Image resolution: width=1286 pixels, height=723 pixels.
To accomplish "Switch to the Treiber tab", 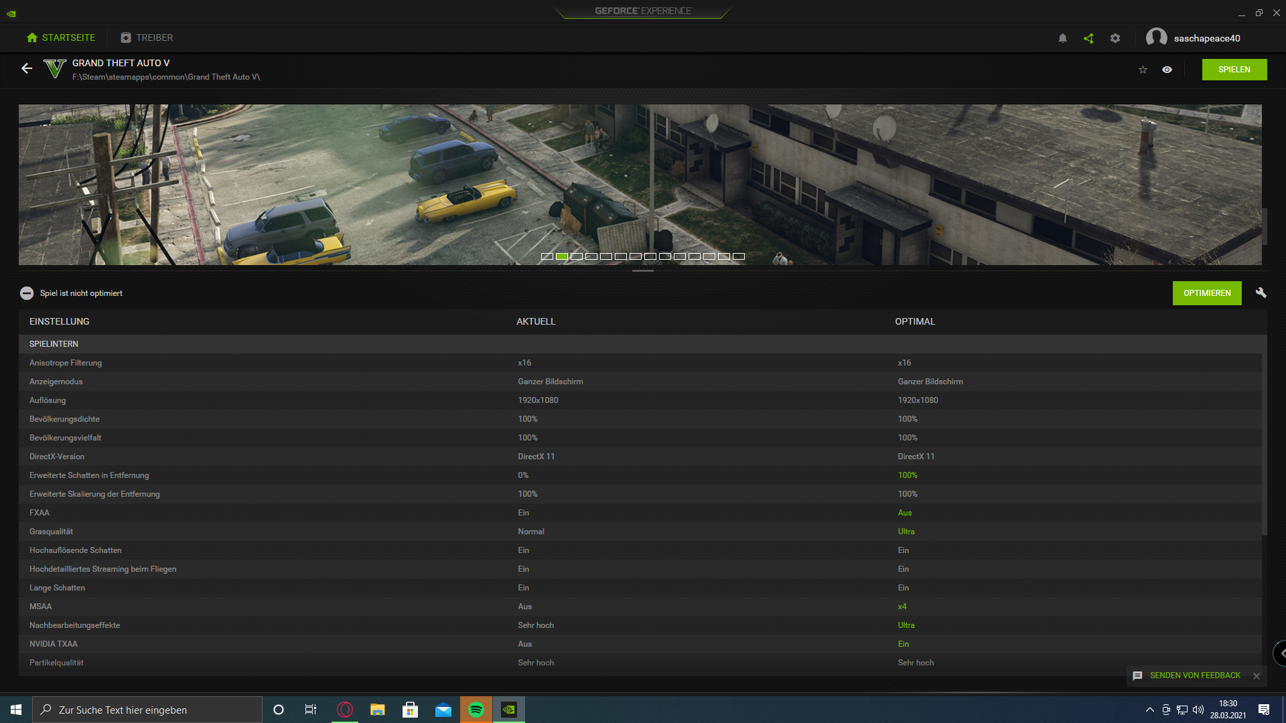I will [x=146, y=37].
